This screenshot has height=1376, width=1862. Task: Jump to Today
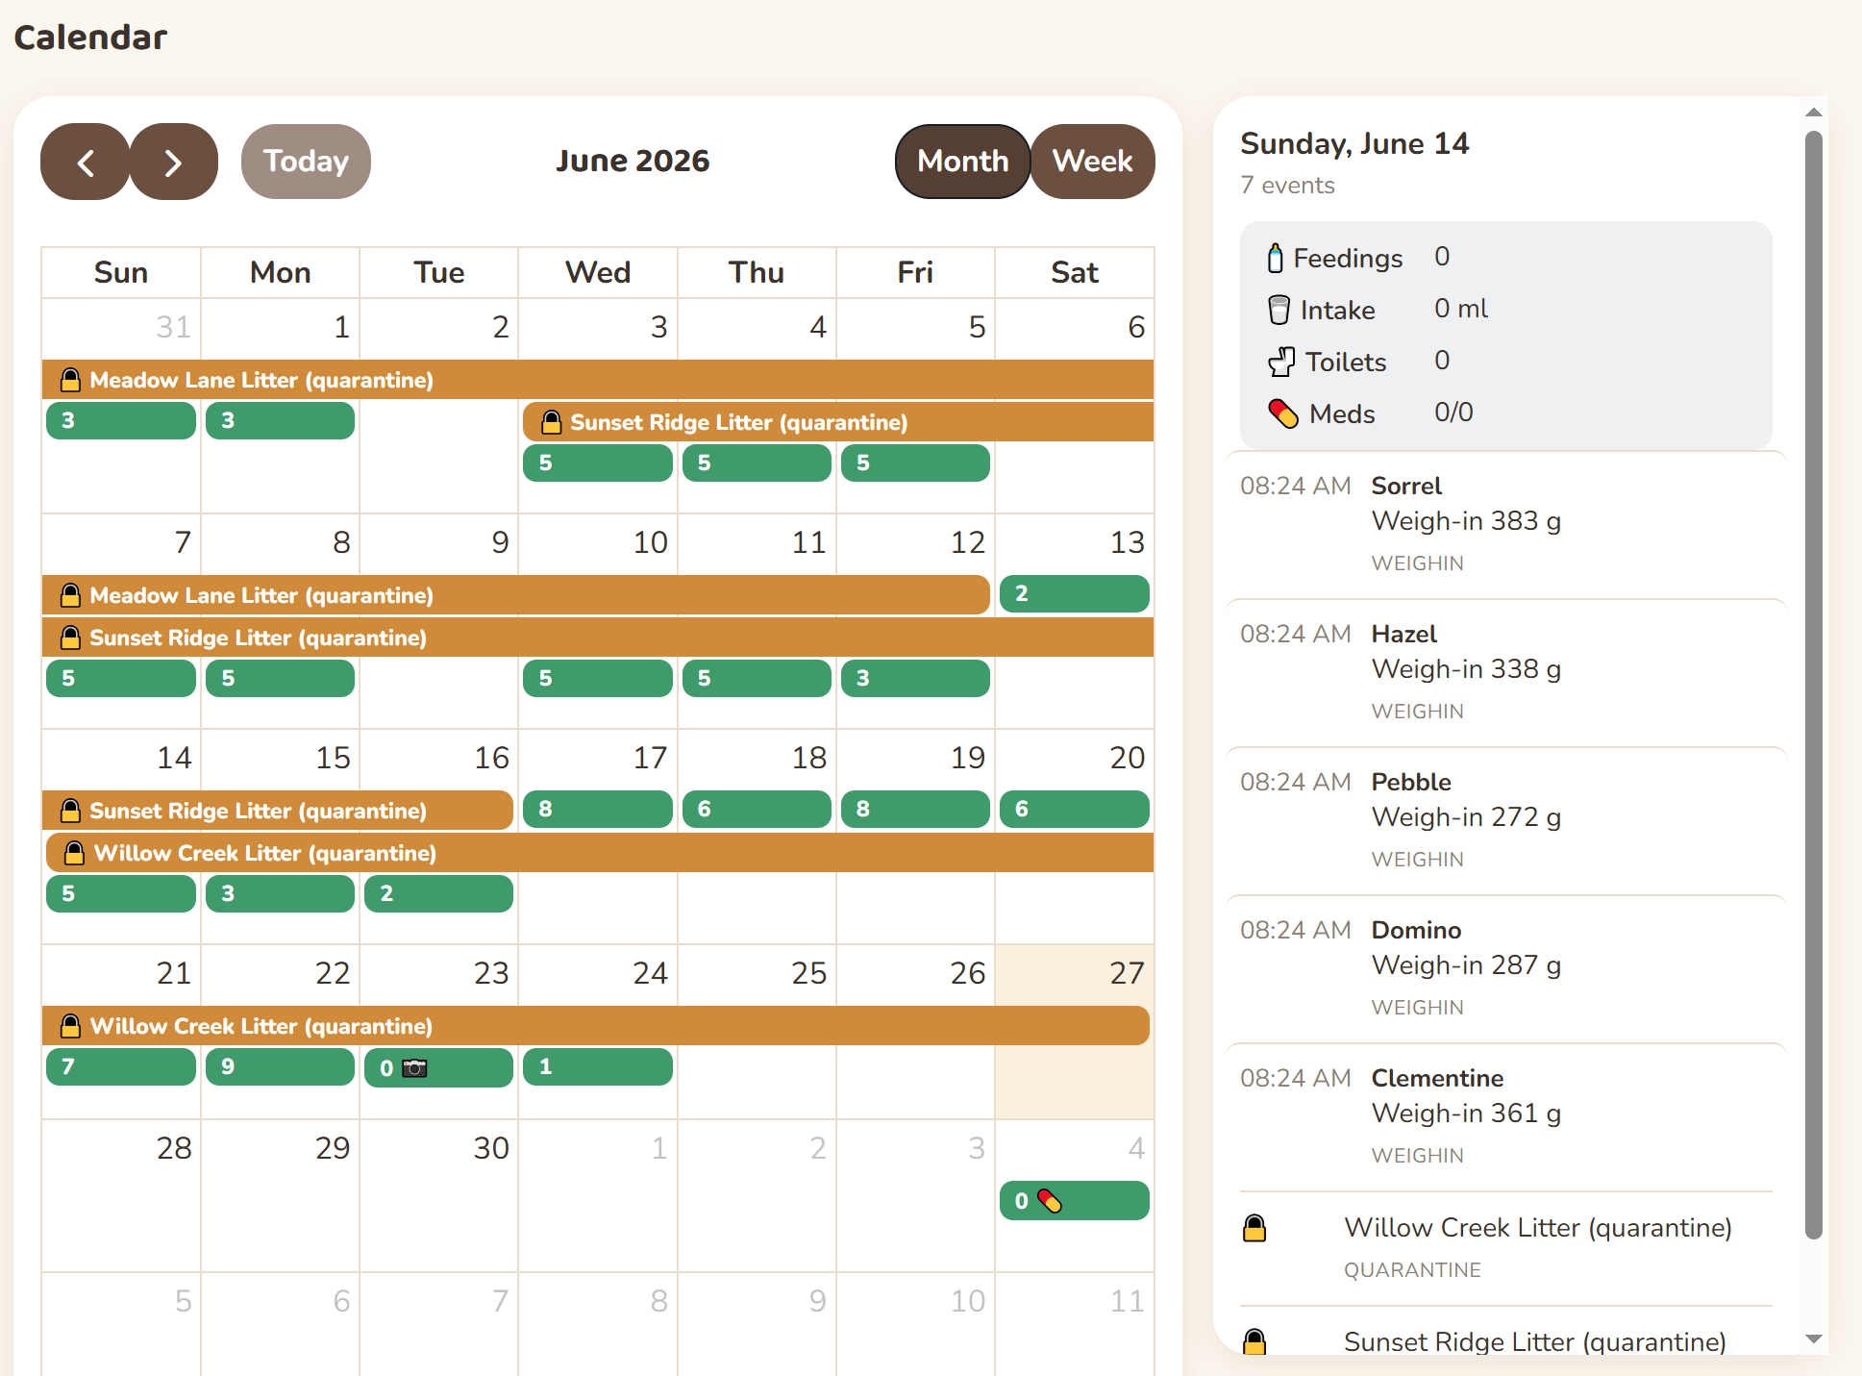[306, 162]
